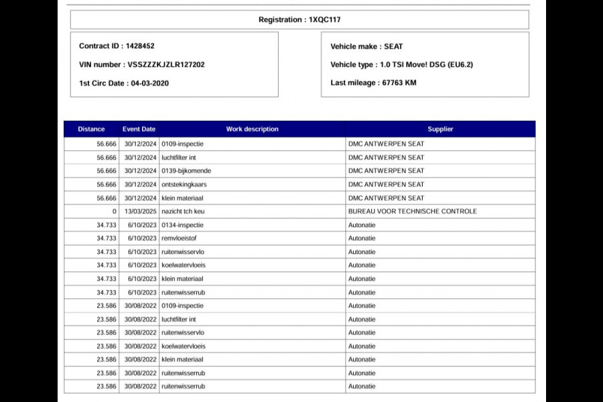Image resolution: width=603 pixels, height=402 pixels.
Task: Select the Contract ID : 1428452 line
Action: (117, 46)
